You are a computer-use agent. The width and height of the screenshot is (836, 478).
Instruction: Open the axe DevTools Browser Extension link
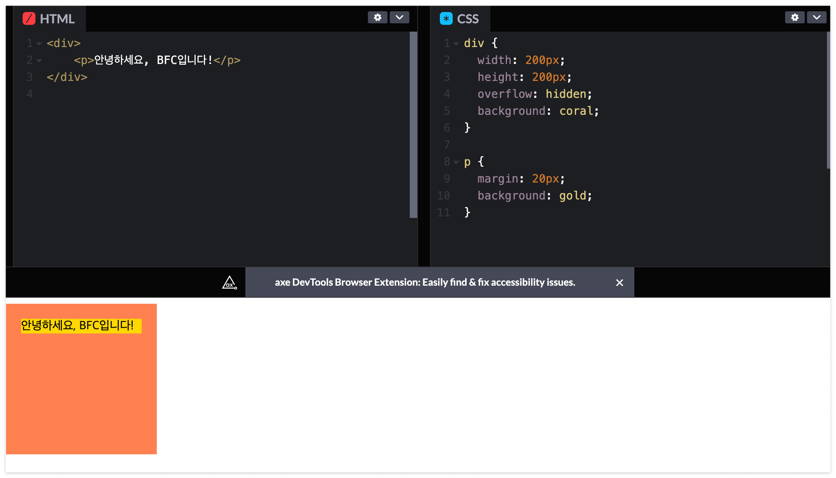coord(425,282)
